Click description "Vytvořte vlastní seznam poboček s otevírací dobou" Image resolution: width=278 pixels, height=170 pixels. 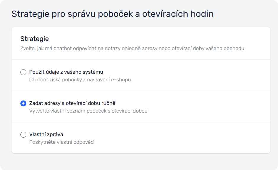tap(88, 111)
